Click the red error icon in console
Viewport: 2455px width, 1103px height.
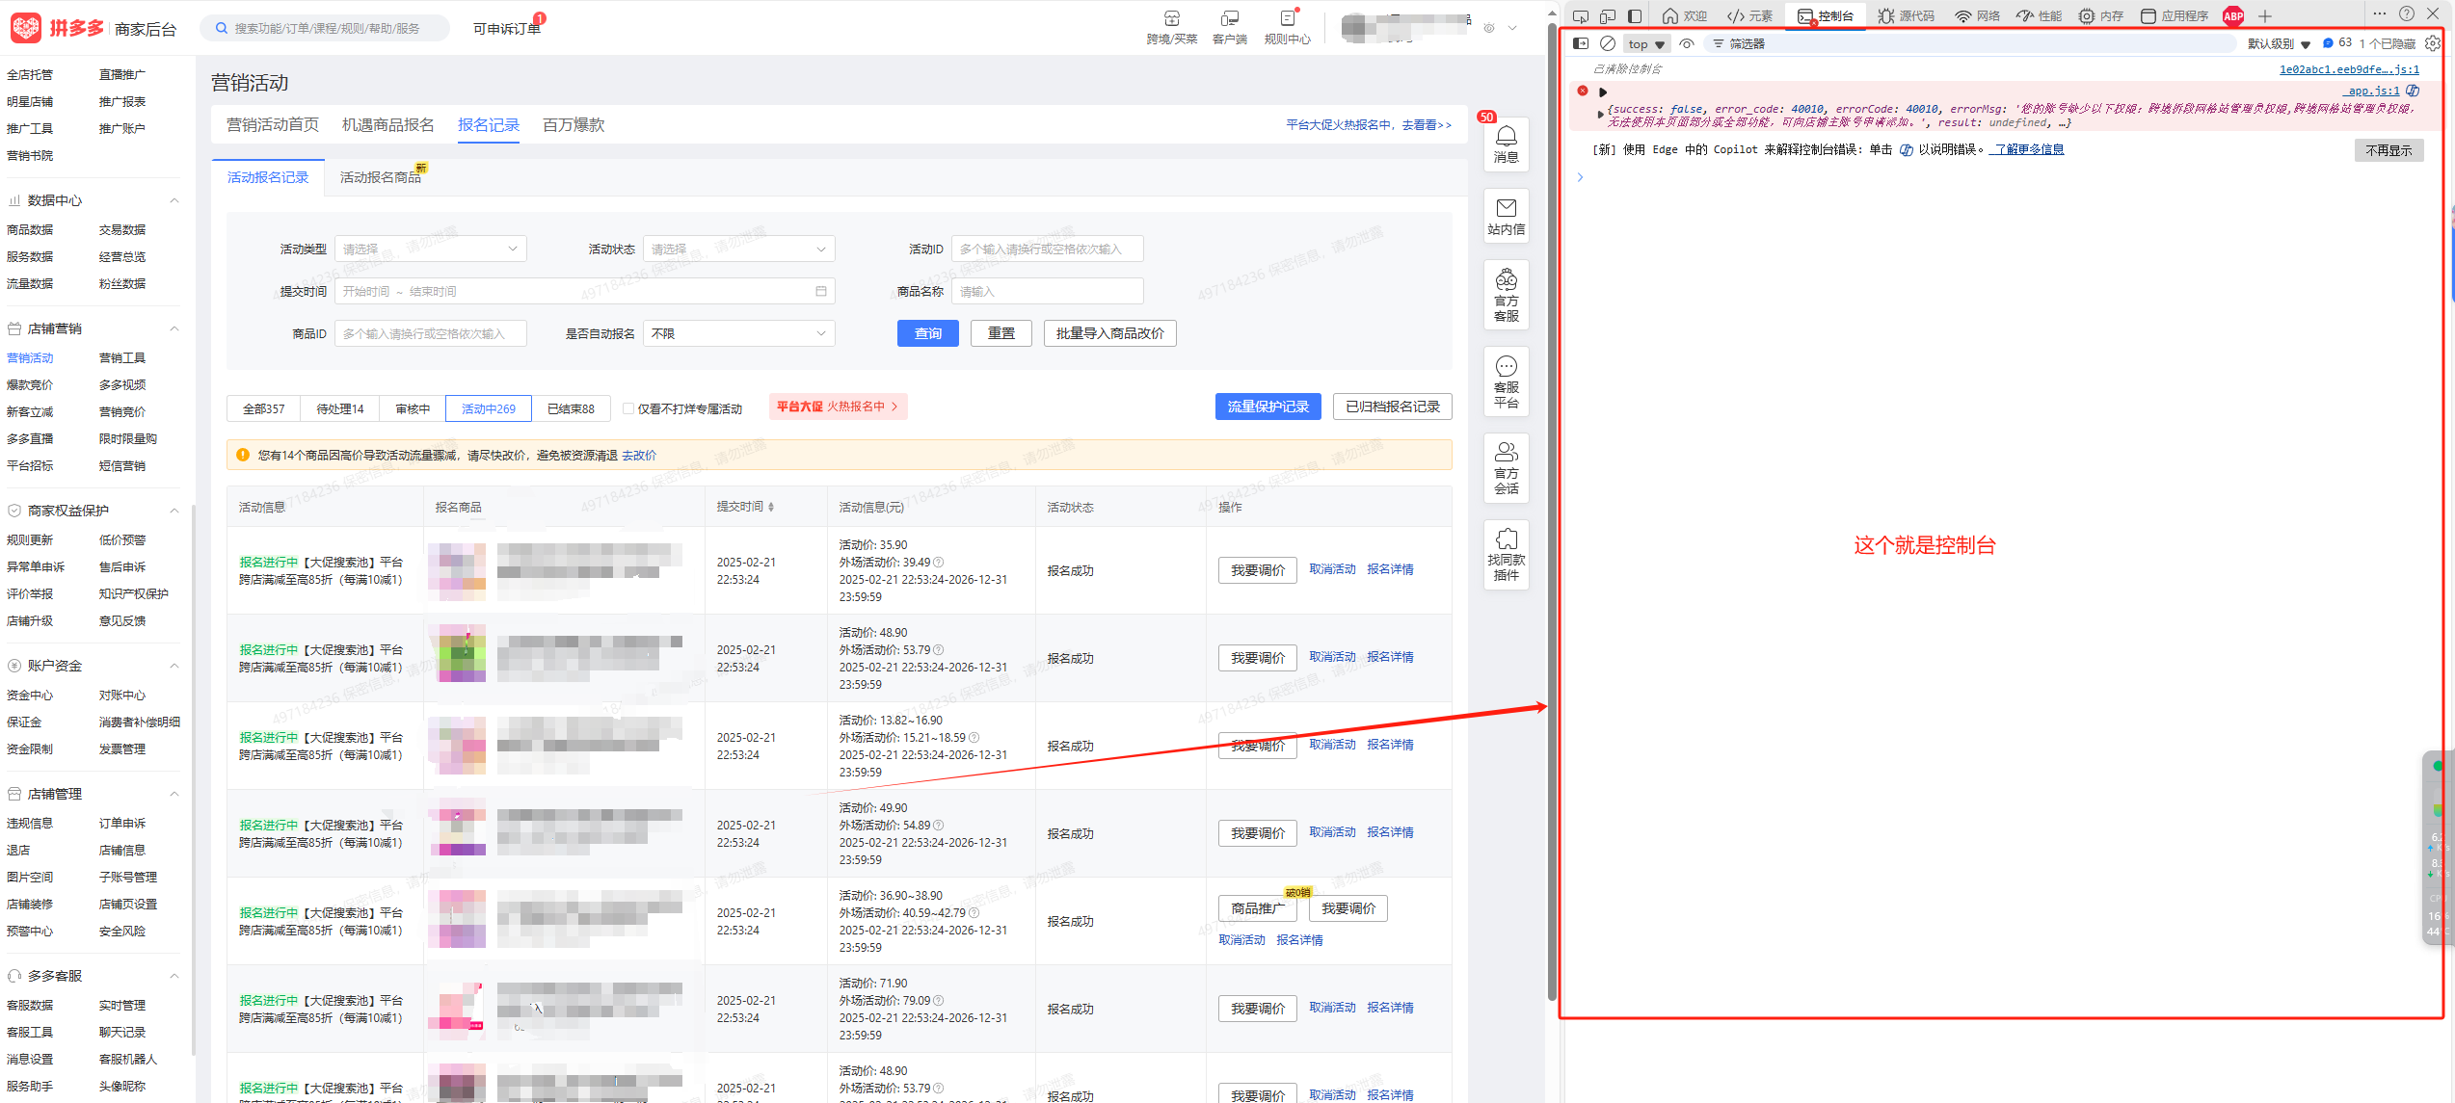point(1583,91)
